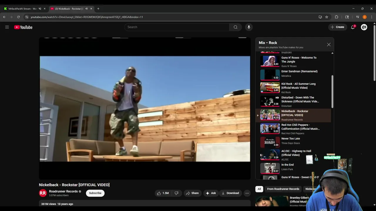This screenshot has height=211, width=376.
Task: Play Guns N' Roses Welcome To The Jungle
Action: point(293,62)
